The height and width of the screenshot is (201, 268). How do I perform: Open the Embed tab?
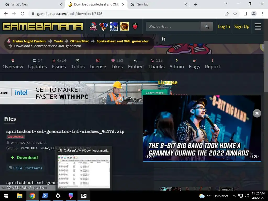pos(136,64)
